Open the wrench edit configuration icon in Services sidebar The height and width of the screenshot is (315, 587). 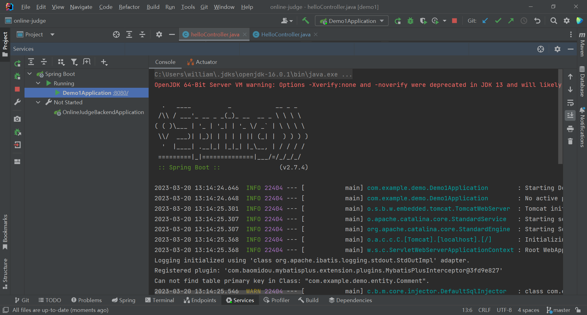pyautogui.click(x=17, y=102)
